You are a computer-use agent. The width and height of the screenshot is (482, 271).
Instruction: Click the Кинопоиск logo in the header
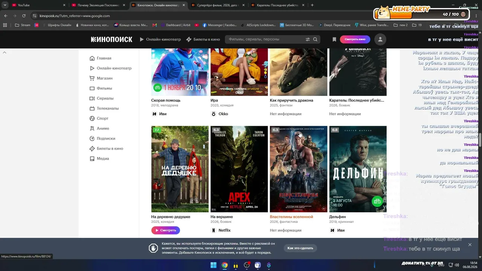(x=111, y=39)
